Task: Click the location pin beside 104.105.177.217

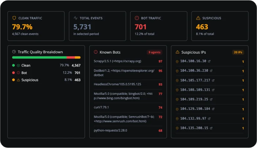Action: (x=177, y=81)
